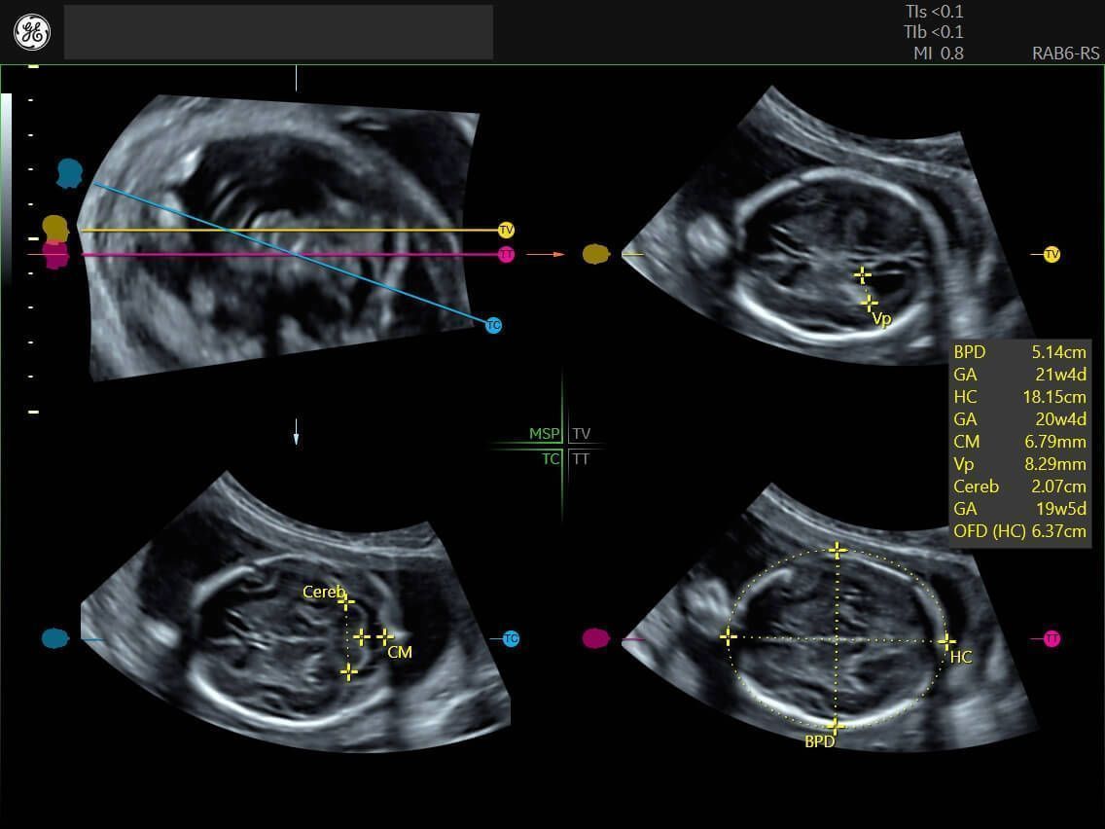Image resolution: width=1105 pixels, height=829 pixels.
Task: Click the grayscale bar on the left edge
Action: click(7, 185)
